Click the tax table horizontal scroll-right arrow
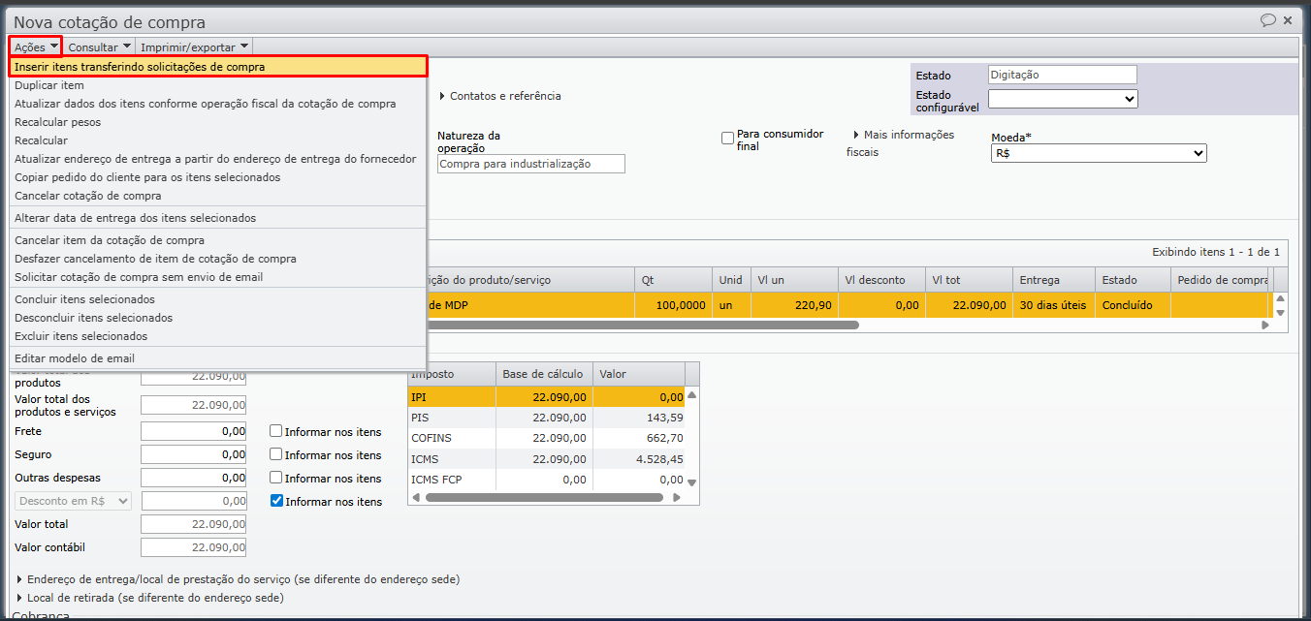The image size is (1311, 621). tap(677, 498)
